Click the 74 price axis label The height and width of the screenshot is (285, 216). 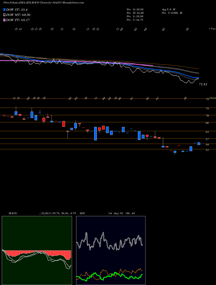pos(207,108)
